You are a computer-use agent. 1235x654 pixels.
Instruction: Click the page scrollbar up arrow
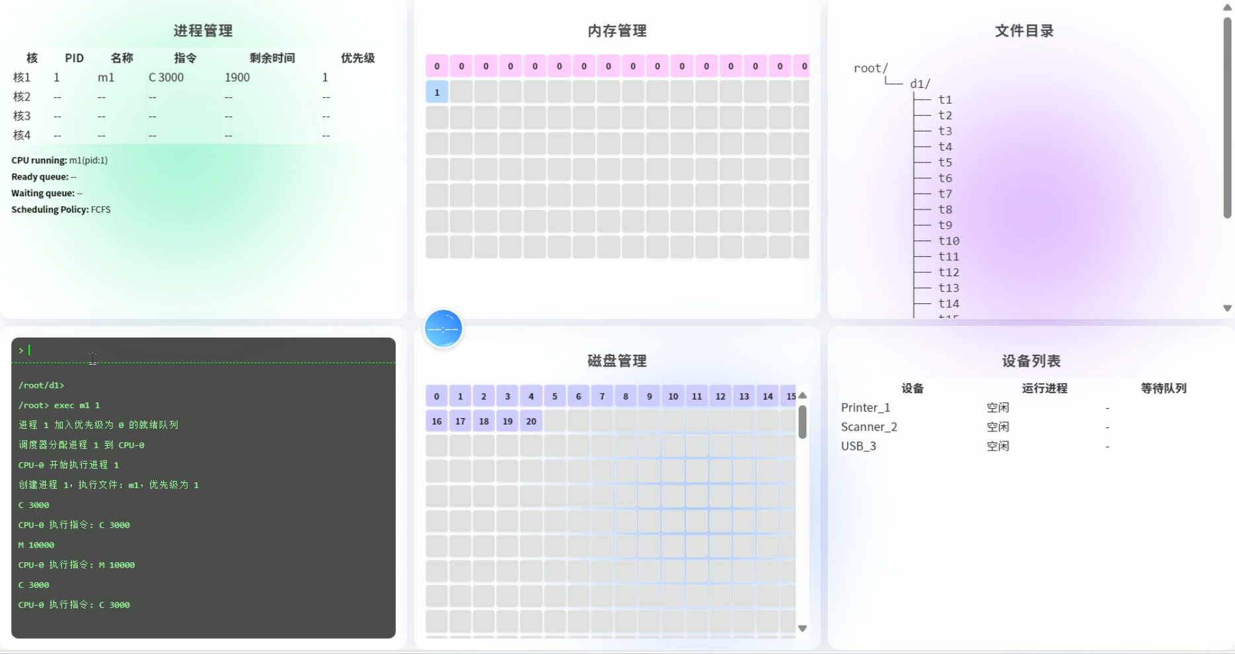pos(1227,7)
